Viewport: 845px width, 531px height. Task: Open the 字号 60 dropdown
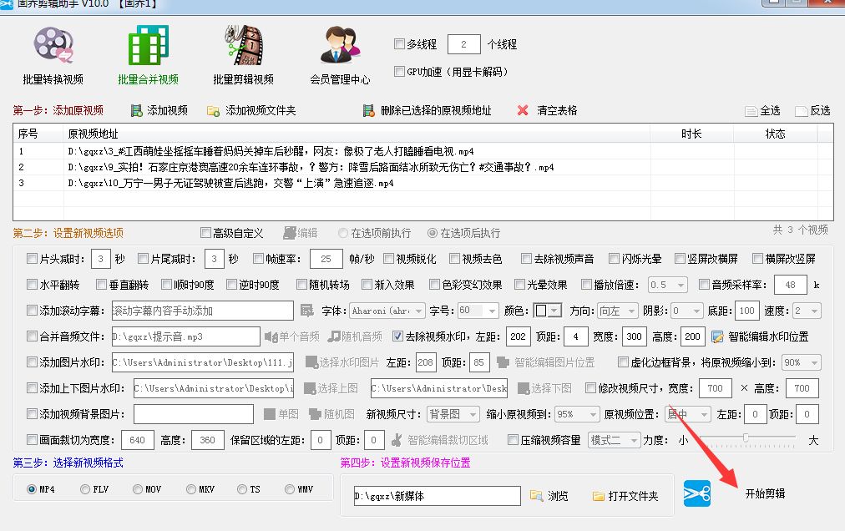click(478, 311)
